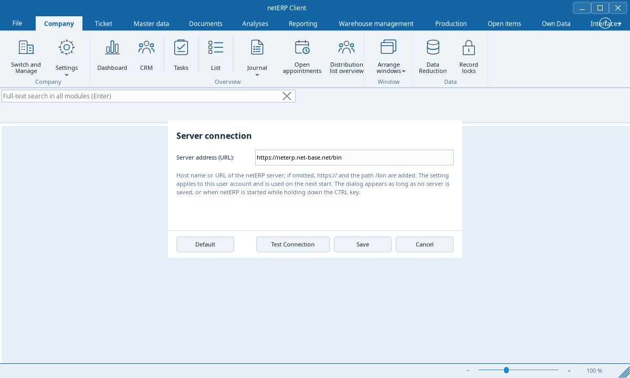
Task: Open the Tasks checklist
Action: tap(181, 56)
